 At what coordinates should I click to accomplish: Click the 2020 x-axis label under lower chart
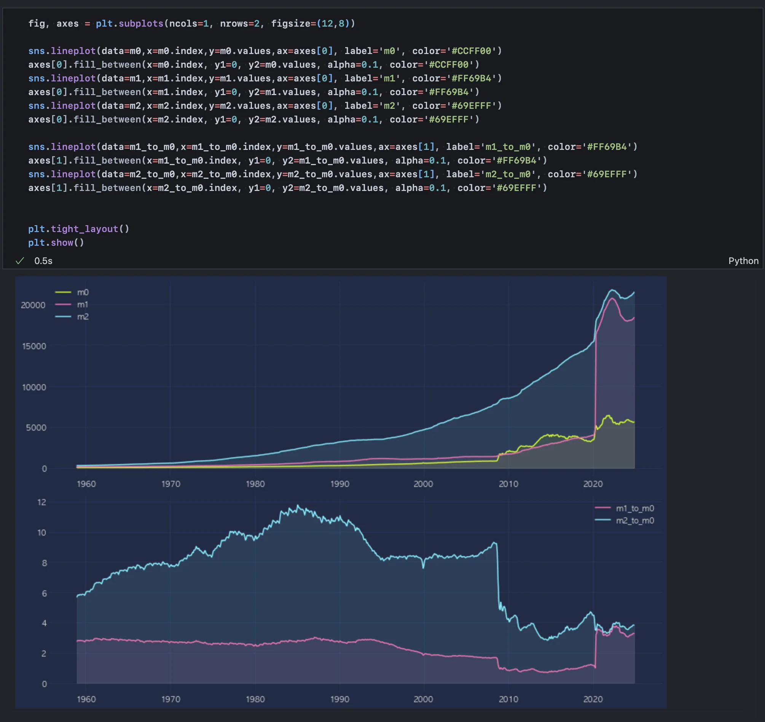click(593, 699)
